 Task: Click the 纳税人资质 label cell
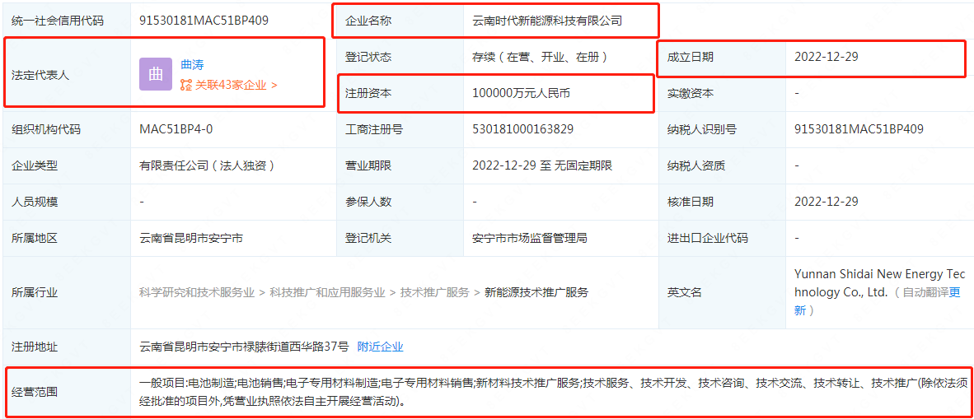[722, 165]
